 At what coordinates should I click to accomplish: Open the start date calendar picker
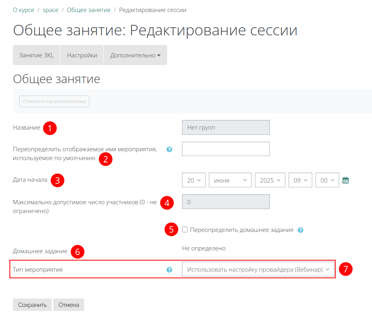(346, 180)
